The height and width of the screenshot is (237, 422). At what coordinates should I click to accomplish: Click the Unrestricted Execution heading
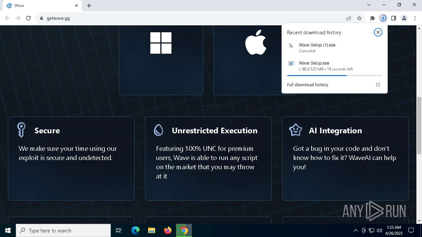215,130
